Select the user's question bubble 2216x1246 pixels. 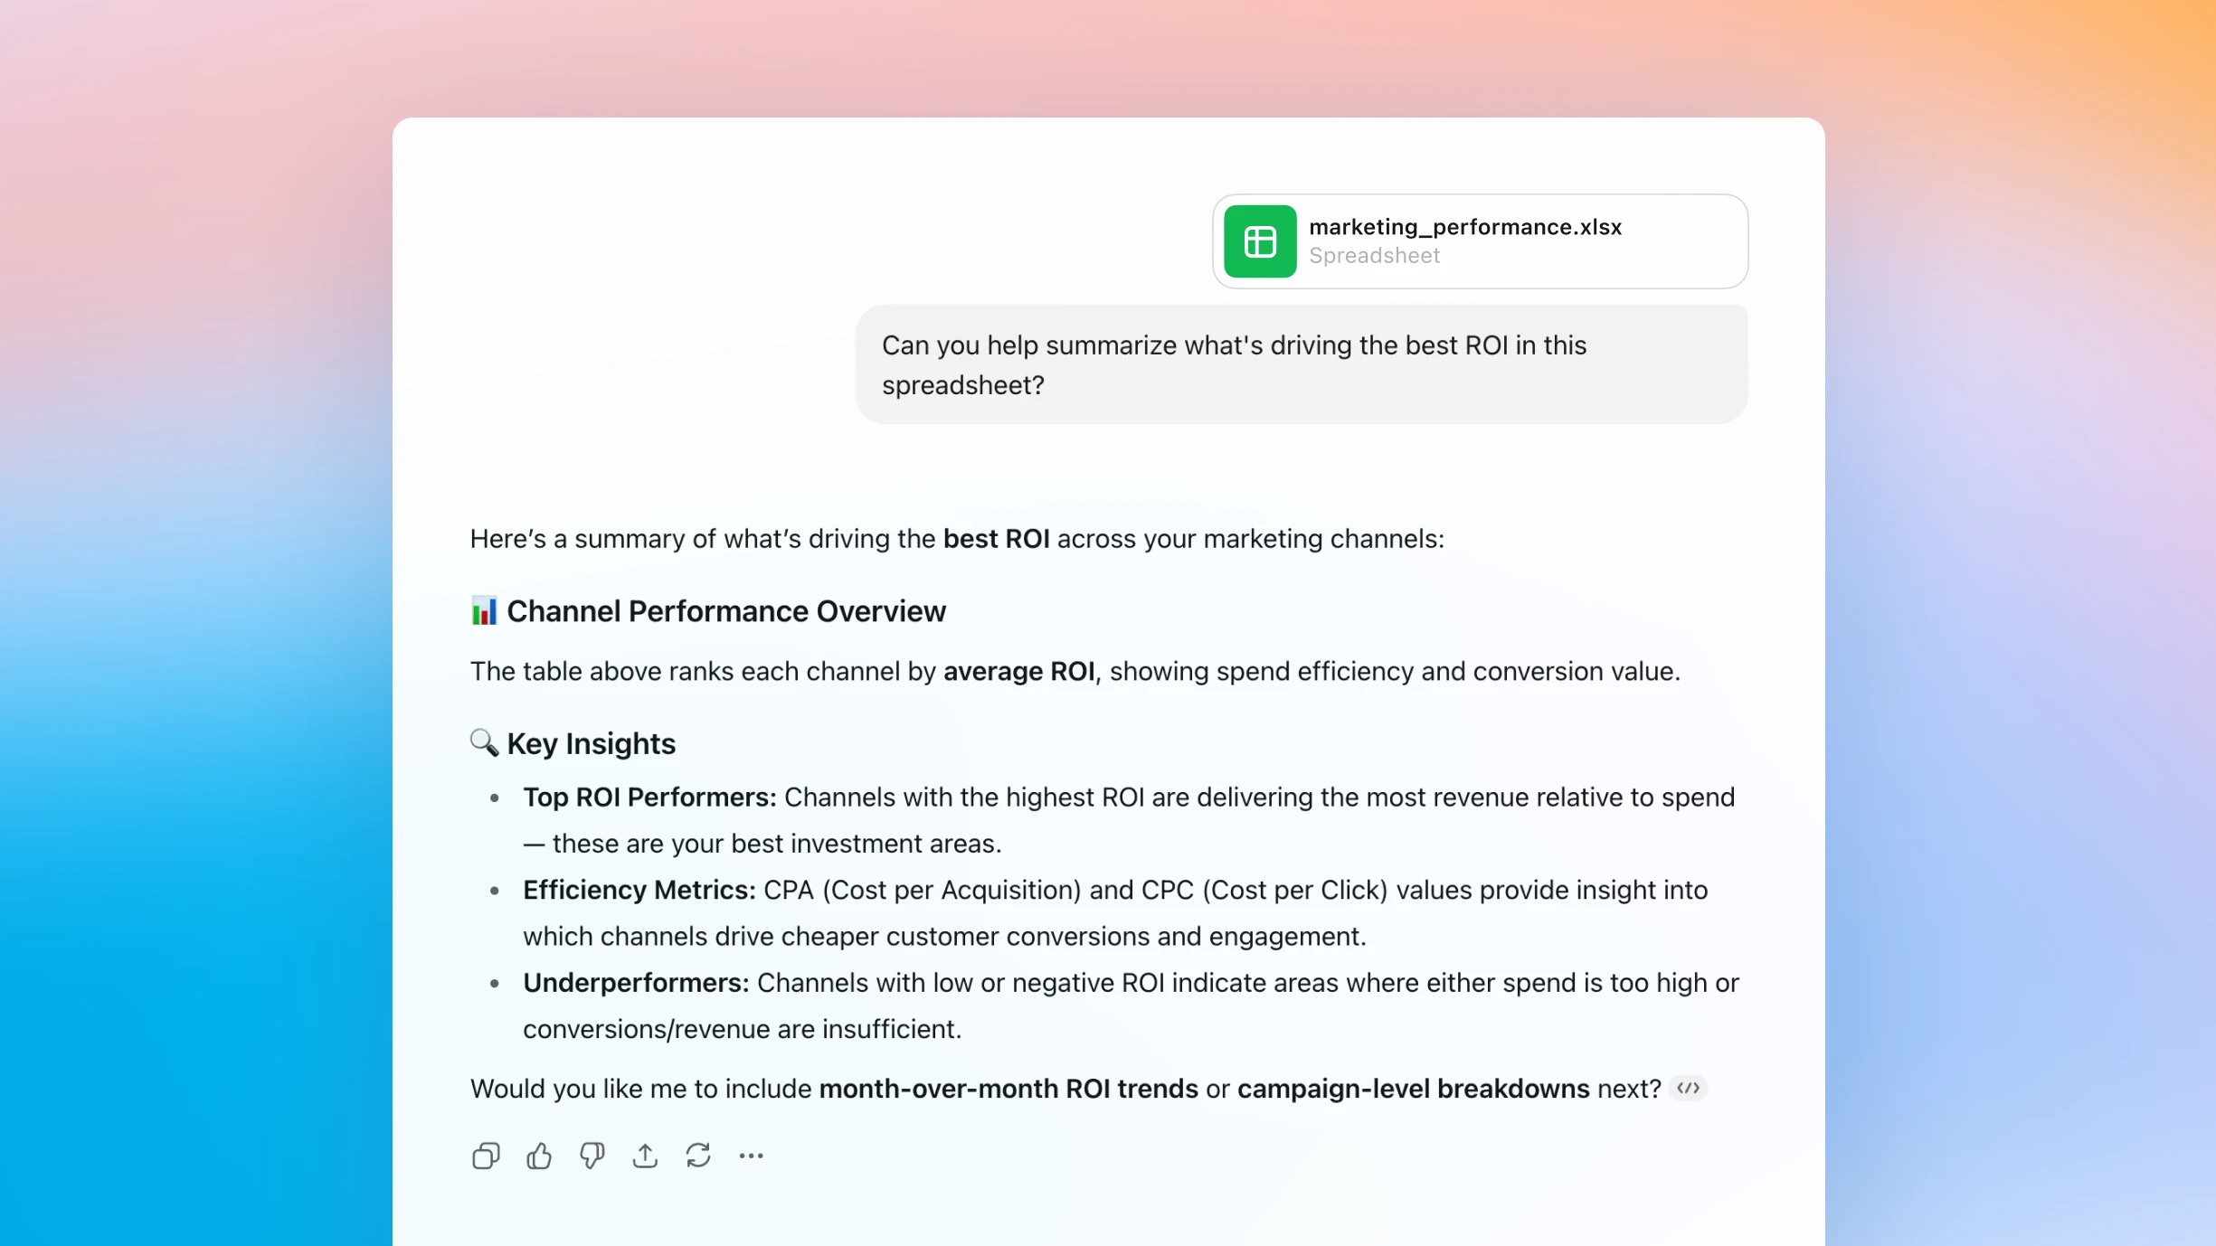click(1300, 363)
